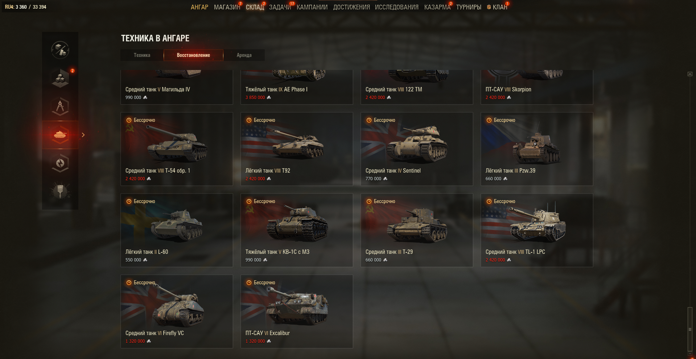This screenshot has width=696, height=359.
Task: Go to the КАЗАРМА section
Action: (x=437, y=7)
